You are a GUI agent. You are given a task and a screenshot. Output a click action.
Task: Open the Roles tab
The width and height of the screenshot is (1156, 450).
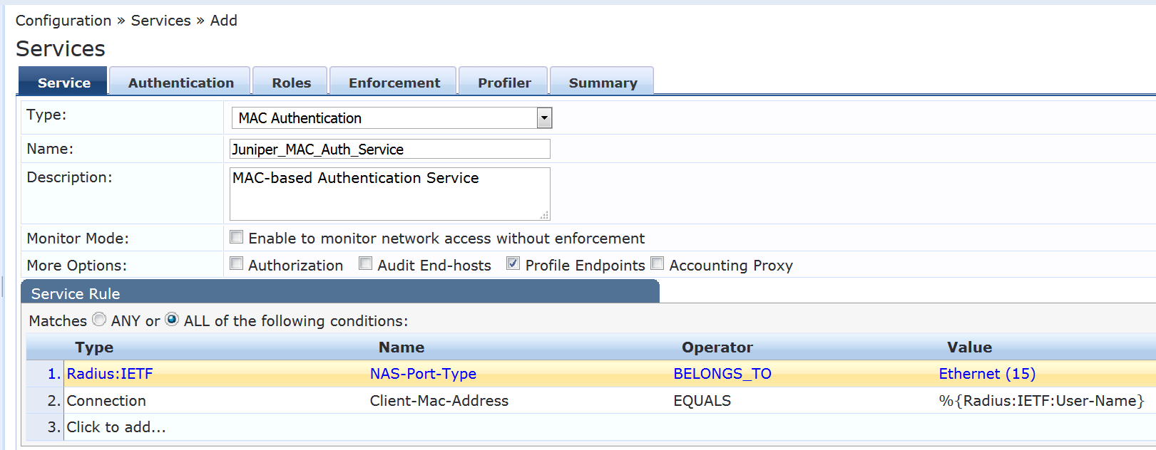(x=291, y=83)
